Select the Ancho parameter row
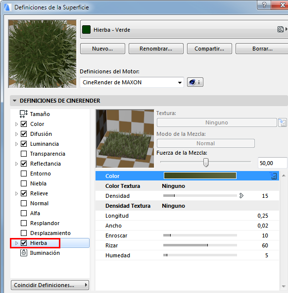 coord(187,226)
